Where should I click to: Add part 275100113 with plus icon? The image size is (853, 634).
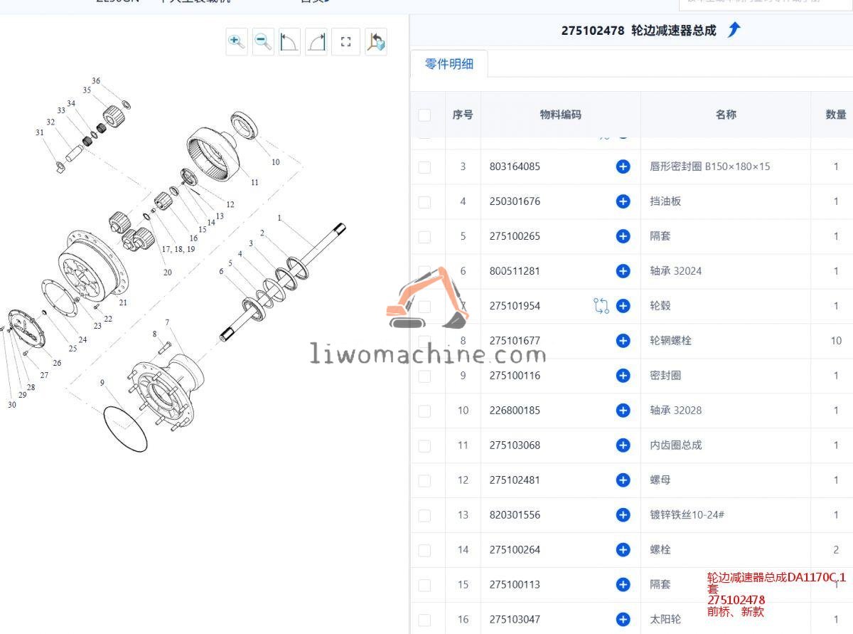pyautogui.click(x=623, y=584)
